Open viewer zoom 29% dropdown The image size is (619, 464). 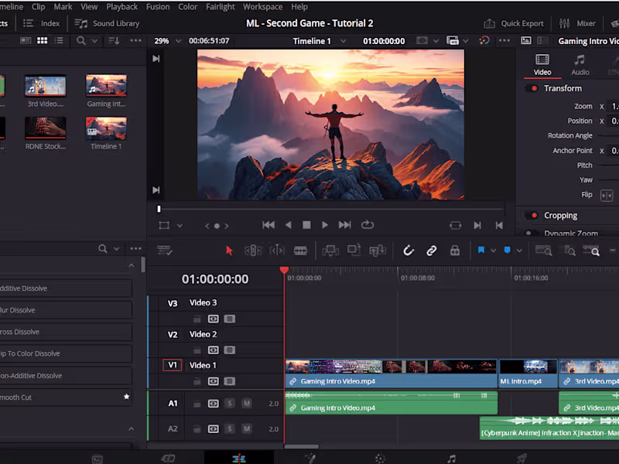[179, 41]
